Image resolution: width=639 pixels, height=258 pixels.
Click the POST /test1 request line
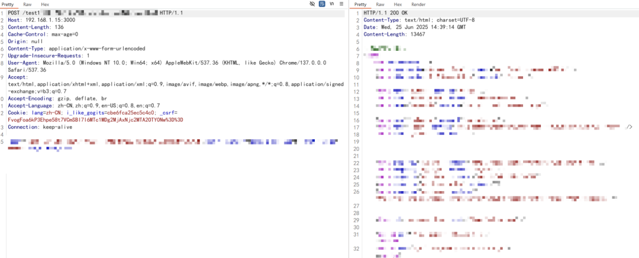point(24,12)
